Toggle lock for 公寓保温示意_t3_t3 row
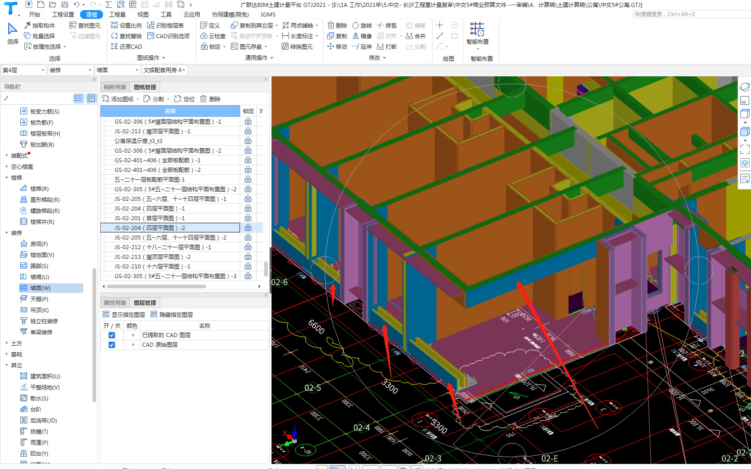The image size is (751, 469). point(248,141)
